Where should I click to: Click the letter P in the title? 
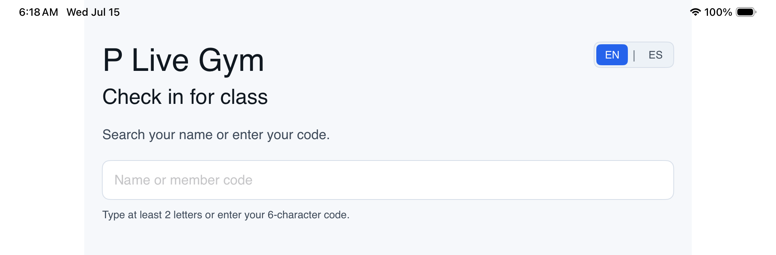[113, 60]
